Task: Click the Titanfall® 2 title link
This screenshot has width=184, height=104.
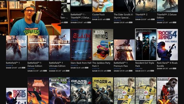Action: point(141,14)
